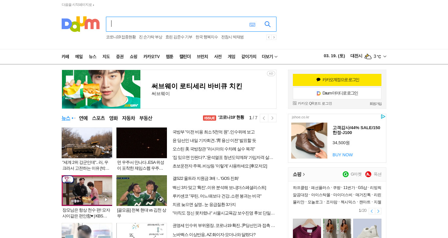Select the 스포츠 content tab
Viewport: 448px width, 238px height.
98,118
